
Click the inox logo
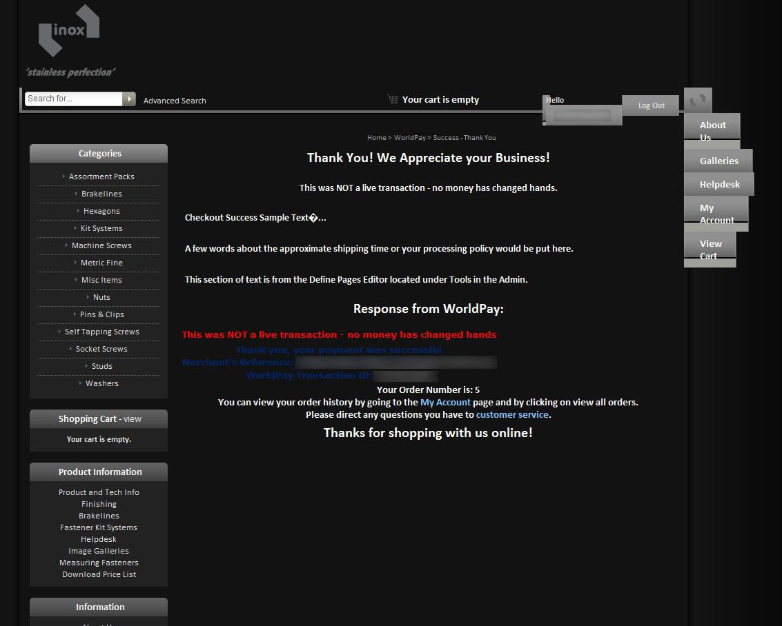click(69, 31)
